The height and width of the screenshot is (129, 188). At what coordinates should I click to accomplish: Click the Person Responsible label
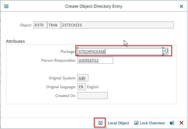point(59,60)
